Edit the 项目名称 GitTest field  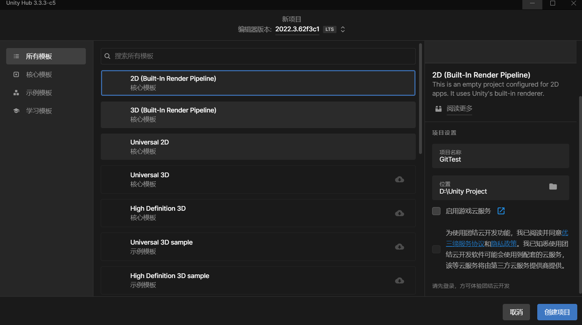(x=501, y=156)
